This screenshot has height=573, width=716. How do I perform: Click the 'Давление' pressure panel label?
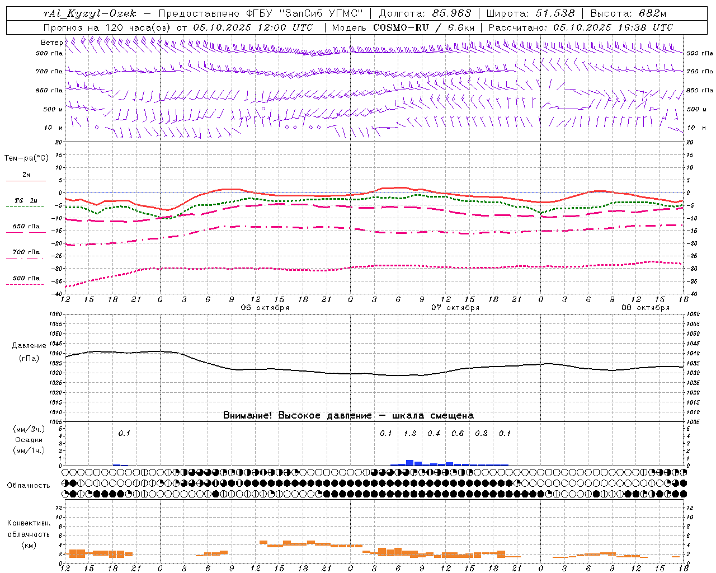[x=29, y=345]
